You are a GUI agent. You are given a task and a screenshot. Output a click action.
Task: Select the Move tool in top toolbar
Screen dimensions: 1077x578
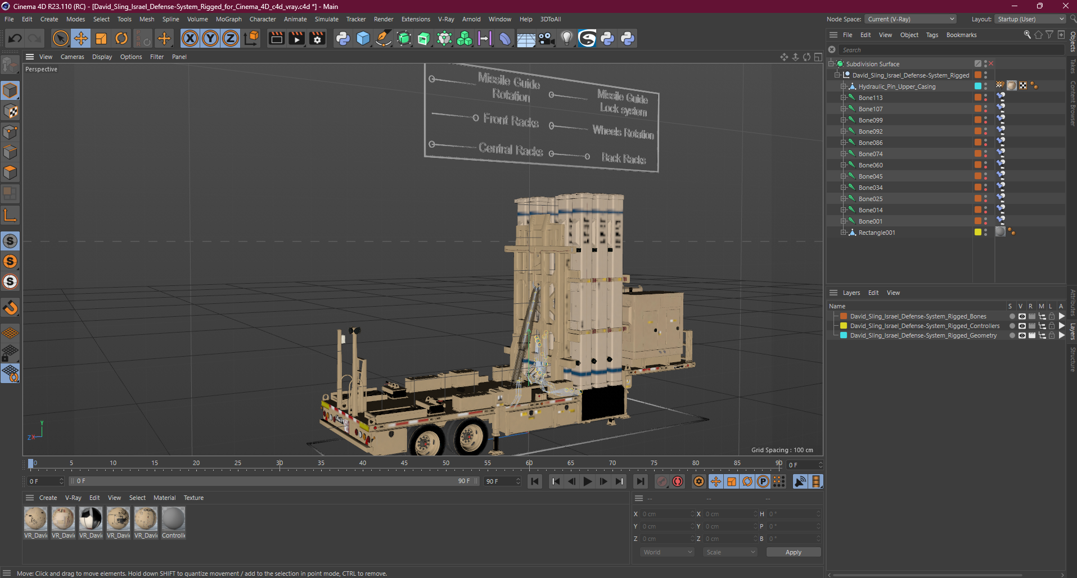[x=81, y=38]
